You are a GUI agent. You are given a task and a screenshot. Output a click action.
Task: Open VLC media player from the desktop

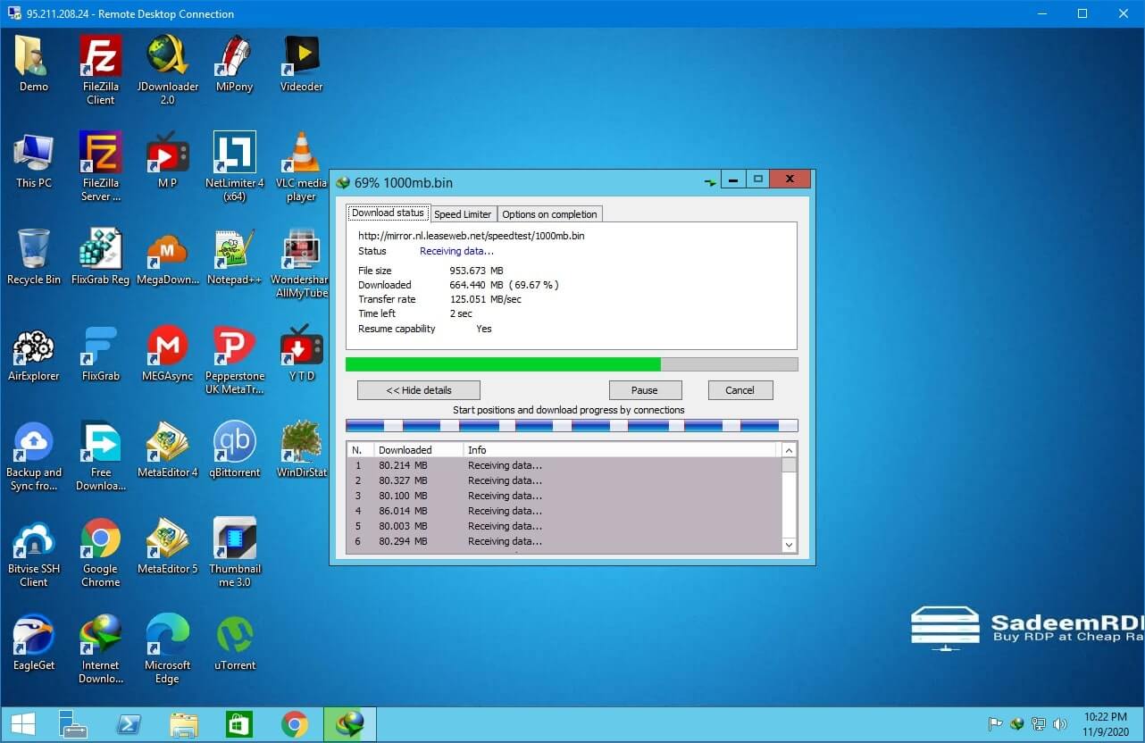click(x=301, y=152)
